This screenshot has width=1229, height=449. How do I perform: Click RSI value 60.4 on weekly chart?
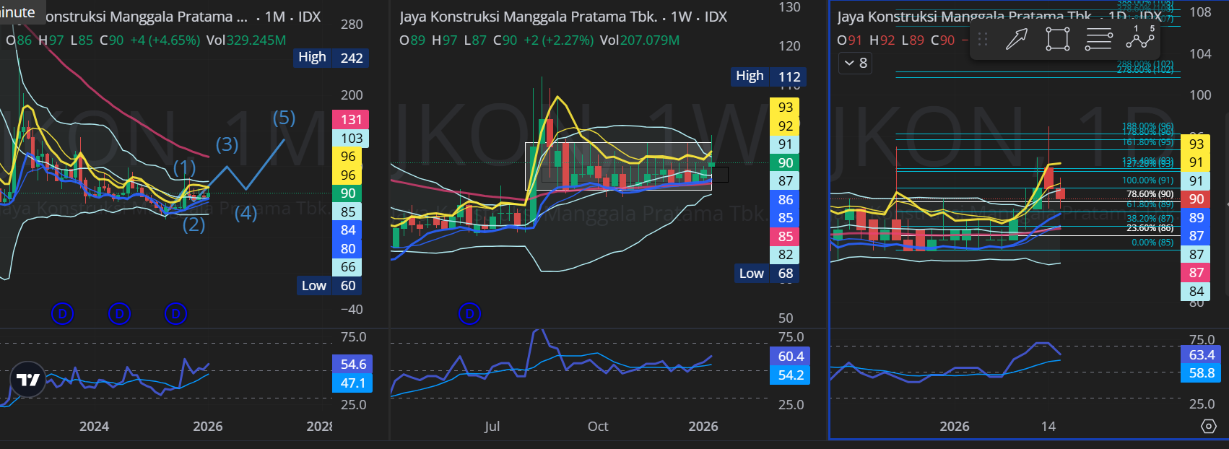[790, 357]
